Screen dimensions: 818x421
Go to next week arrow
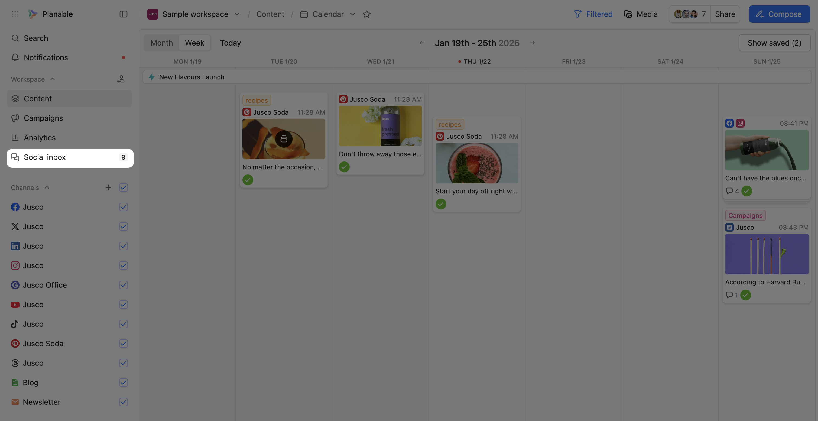[533, 43]
